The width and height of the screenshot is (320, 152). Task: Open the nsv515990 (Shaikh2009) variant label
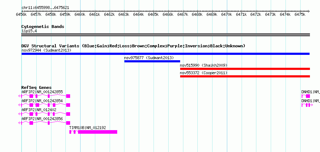pyautogui.click(x=204, y=65)
